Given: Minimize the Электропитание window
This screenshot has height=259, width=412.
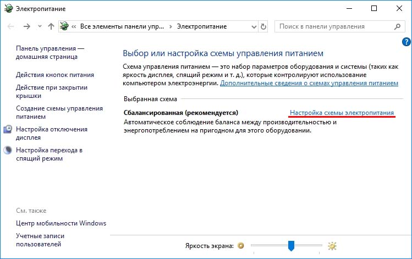Looking at the screenshot, I should coord(349,8).
